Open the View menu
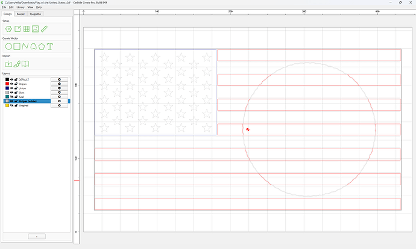 [30, 7]
